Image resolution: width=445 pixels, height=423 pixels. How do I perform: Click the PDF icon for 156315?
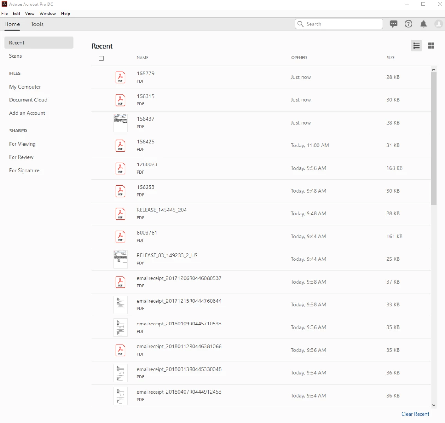click(x=120, y=100)
